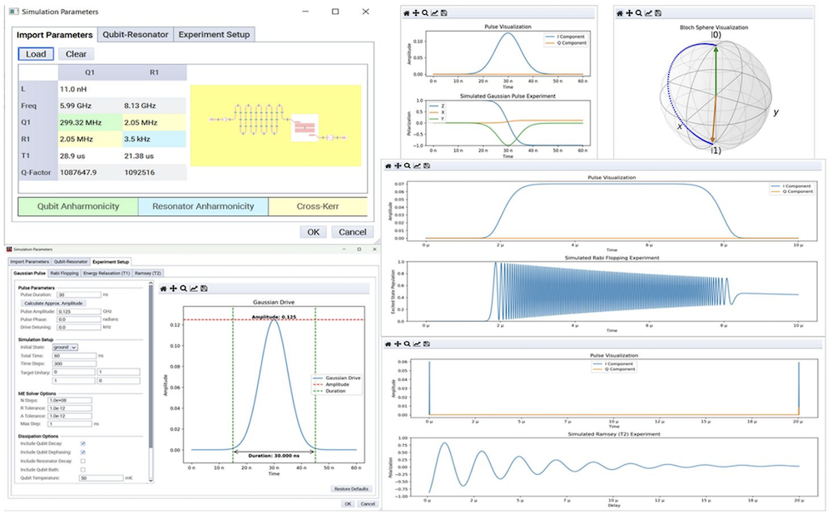
Task: Select the zoom tool above the Gaussian Pulse Visualization plot
Action: (424, 13)
